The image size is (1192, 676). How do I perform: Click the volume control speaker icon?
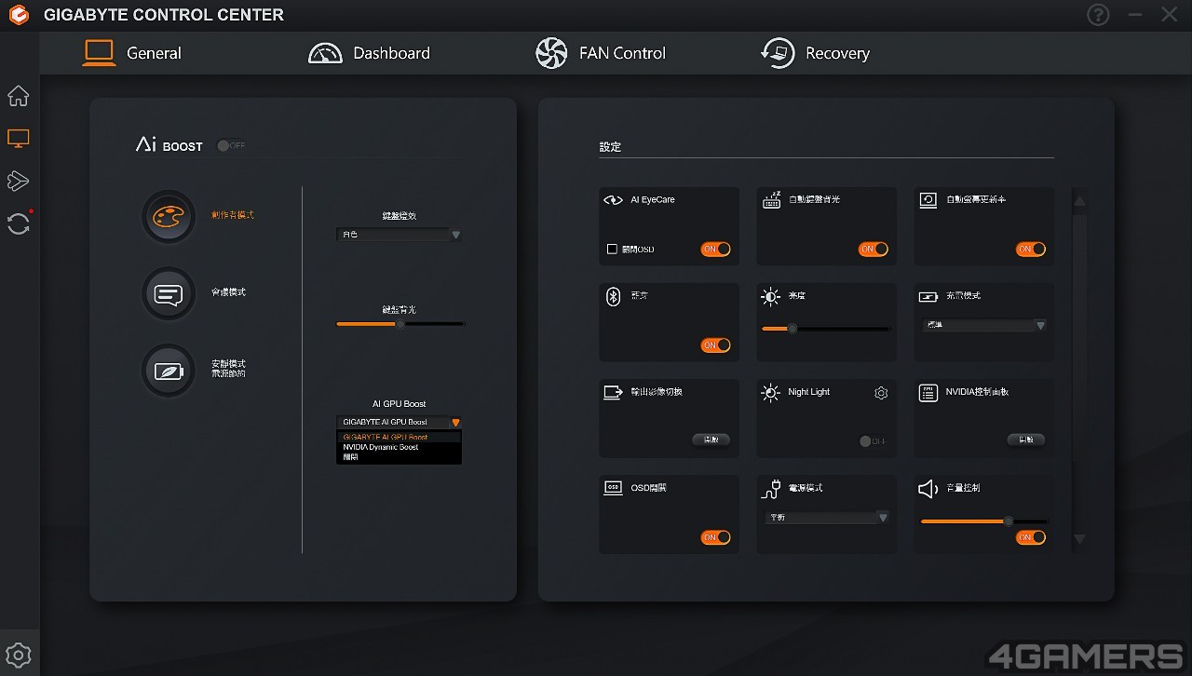coord(928,489)
